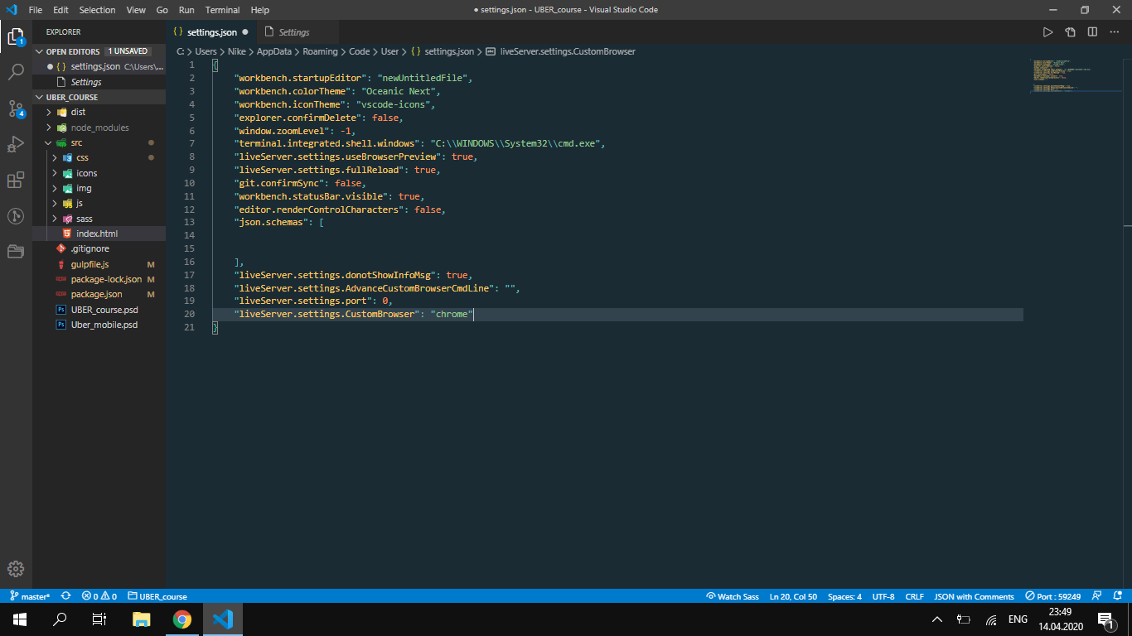Open the Search view in the activity bar
This screenshot has width=1132, height=636.
(16, 71)
